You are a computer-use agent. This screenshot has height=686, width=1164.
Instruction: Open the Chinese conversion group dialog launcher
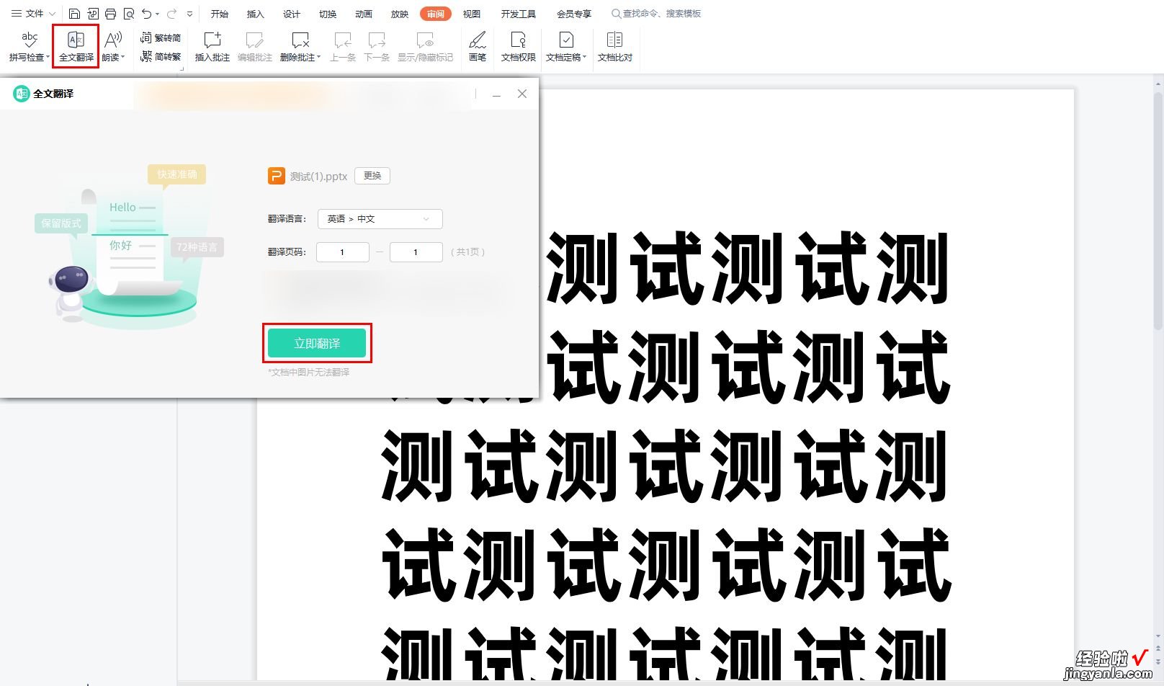point(182,68)
